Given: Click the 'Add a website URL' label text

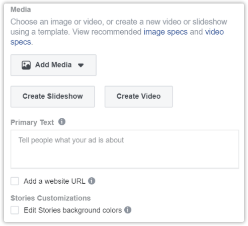Looking at the screenshot, I should click(x=54, y=181).
